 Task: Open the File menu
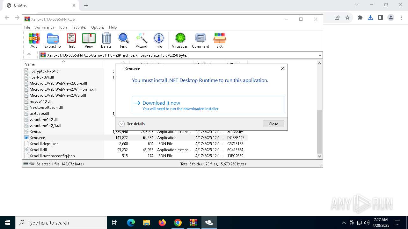27,27
